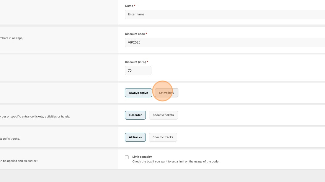The image size is (325, 182).
Task: Enable the Limit capacity checkbox
Action: (127, 157)
